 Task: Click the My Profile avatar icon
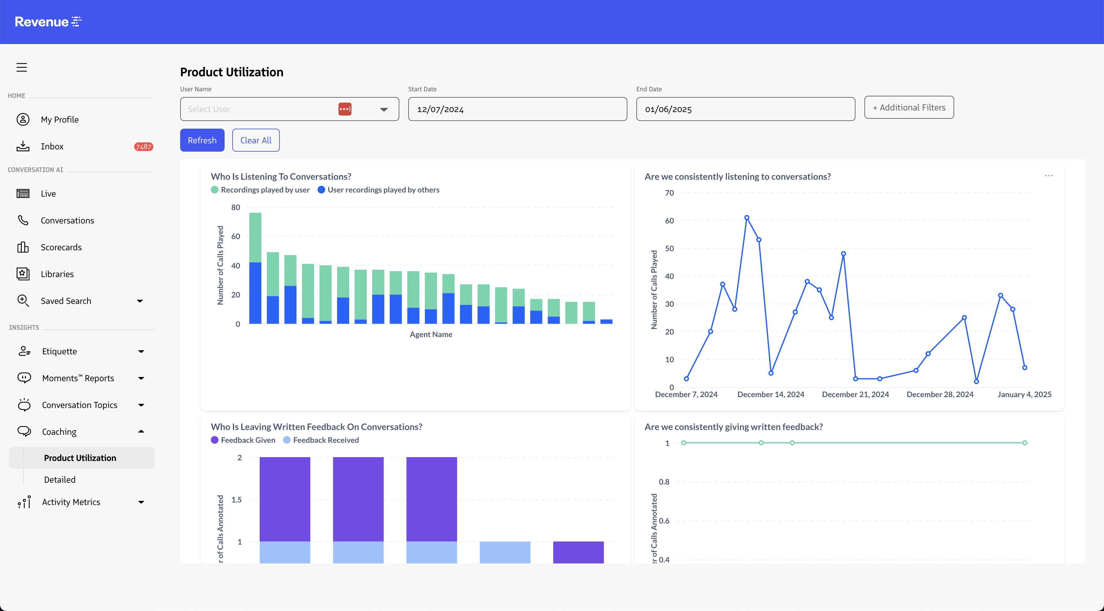23,119
